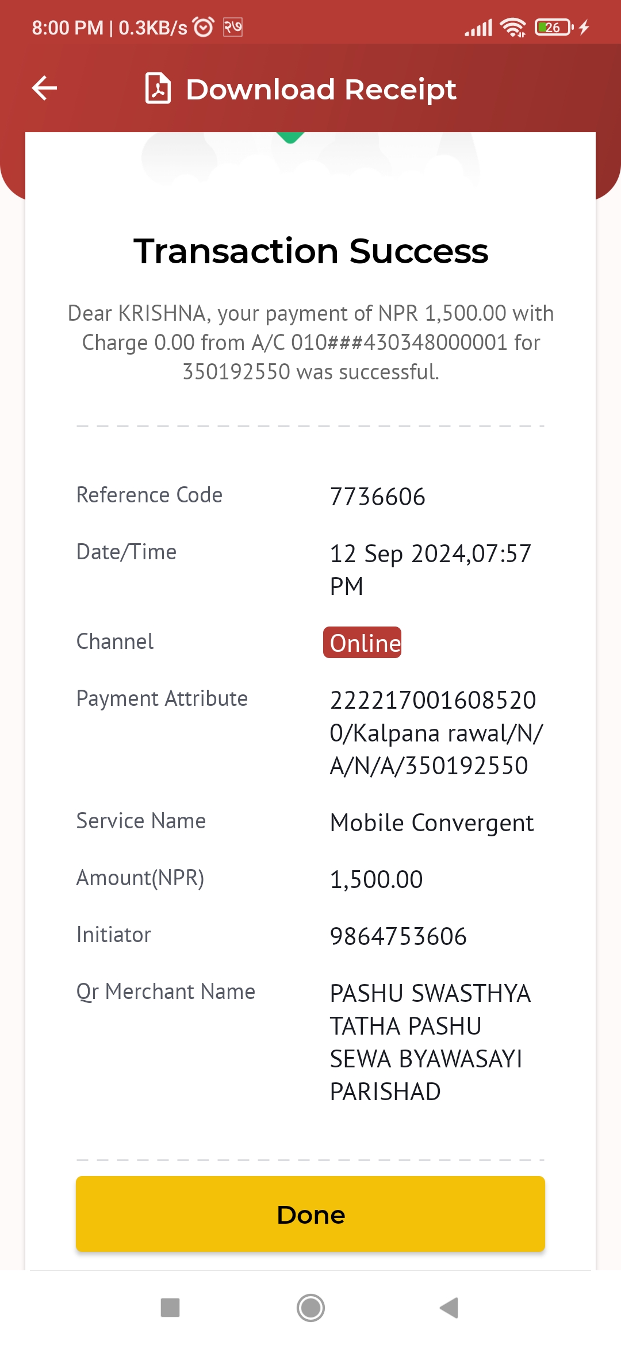Tap the amount value 1,500.00
The height and width of the screenshot is (1345, 621).
click(x=376, y=879)
